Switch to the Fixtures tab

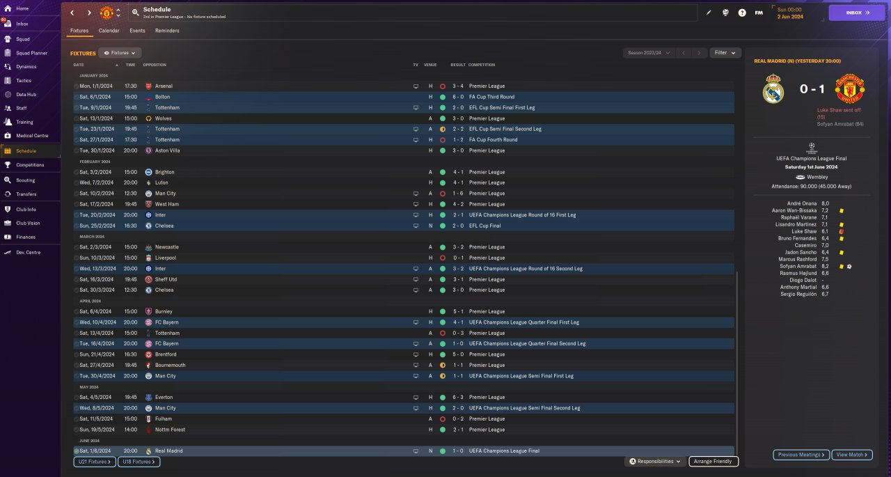(79, 31)
